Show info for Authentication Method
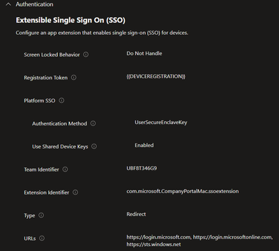Screen dimensions: 279x251 (x=93, y=123)
